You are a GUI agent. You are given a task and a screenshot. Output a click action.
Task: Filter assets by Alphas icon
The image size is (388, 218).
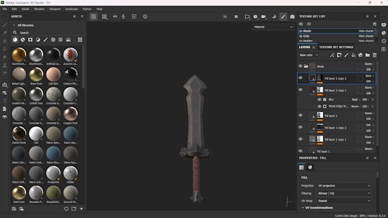[38, 39]
